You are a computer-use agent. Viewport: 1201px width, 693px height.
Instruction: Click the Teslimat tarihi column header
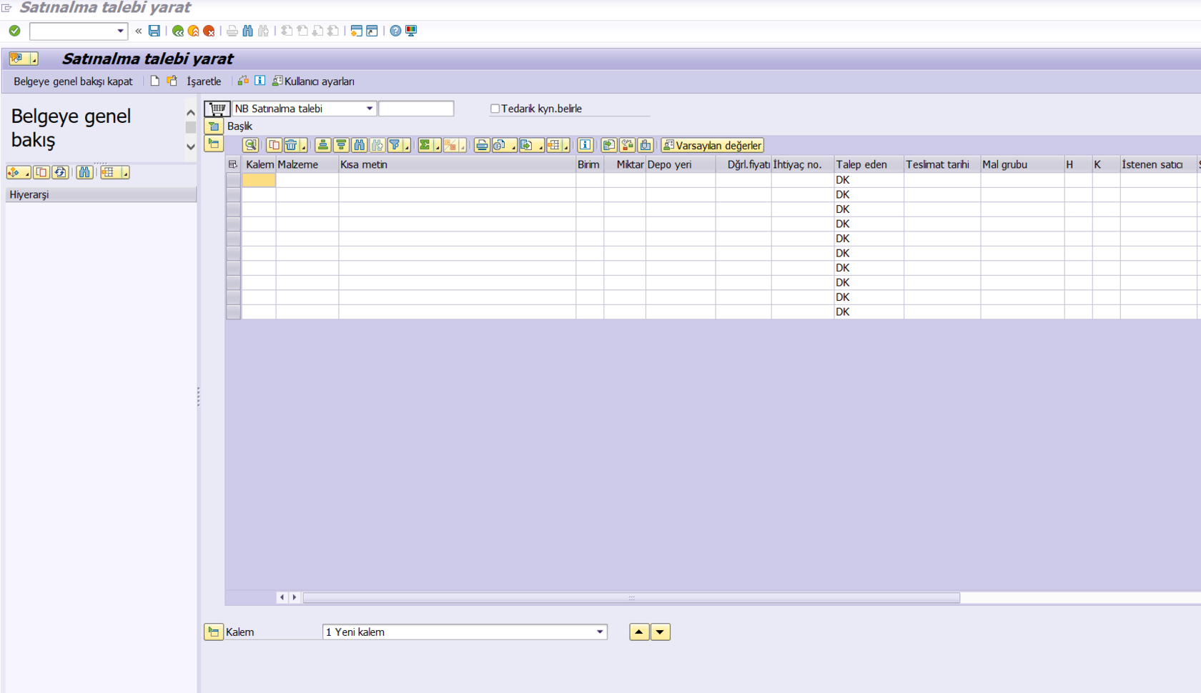point(942,164)
